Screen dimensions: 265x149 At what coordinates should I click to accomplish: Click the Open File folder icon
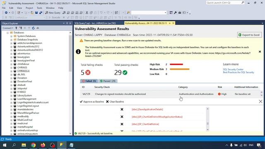coord(32,13)
